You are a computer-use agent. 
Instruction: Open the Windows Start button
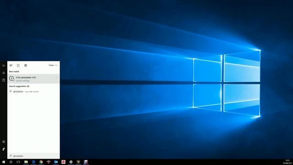pos(4,162)
